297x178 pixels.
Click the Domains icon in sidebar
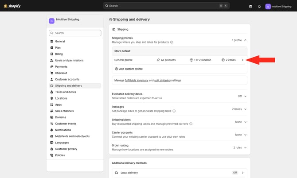[51, 117]
